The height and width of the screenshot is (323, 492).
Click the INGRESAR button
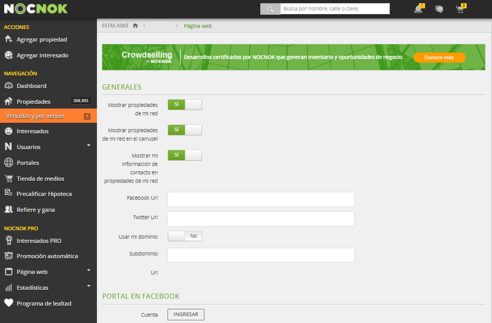(186, 315)
